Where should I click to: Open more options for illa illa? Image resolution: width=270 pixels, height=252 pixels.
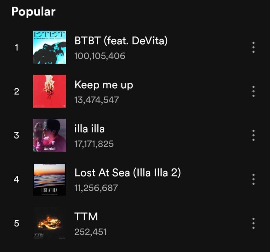tap(253, 135)
